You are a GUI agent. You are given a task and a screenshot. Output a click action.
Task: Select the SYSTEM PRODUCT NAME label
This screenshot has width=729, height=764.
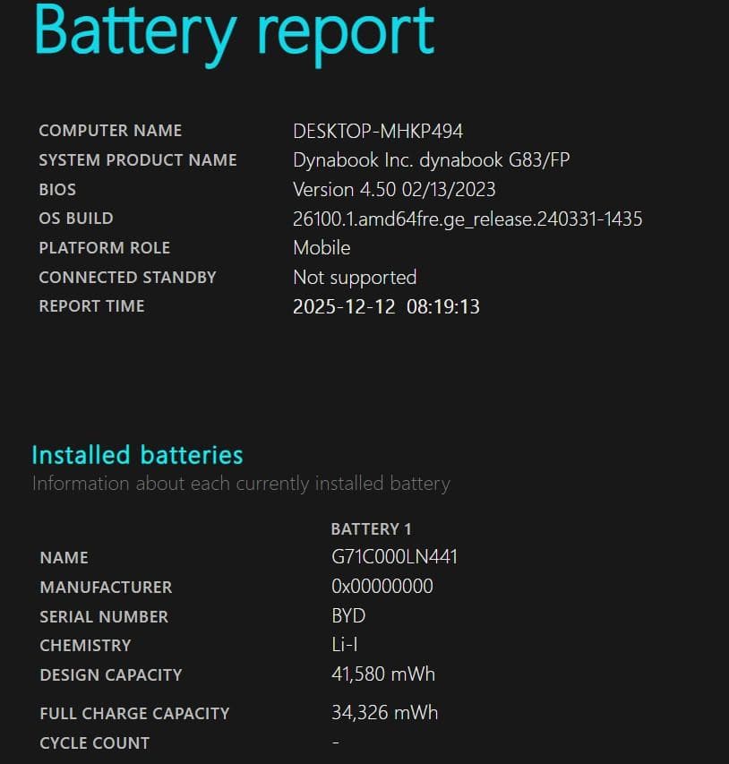click(x=138, y=160)
